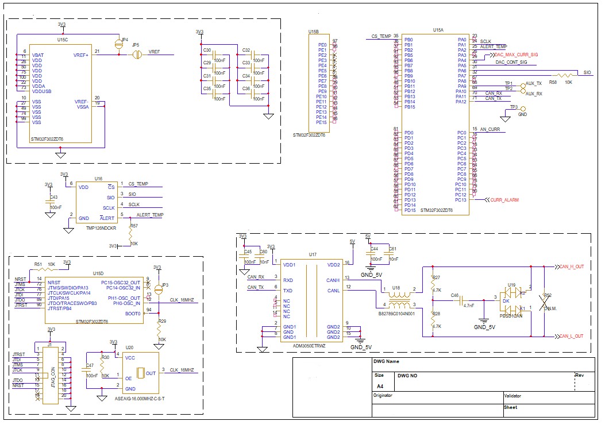This screenshot has width=605, height=425.
Task: Click the ADM3050ETRWZ part label
Action: [x=309, y=346]
